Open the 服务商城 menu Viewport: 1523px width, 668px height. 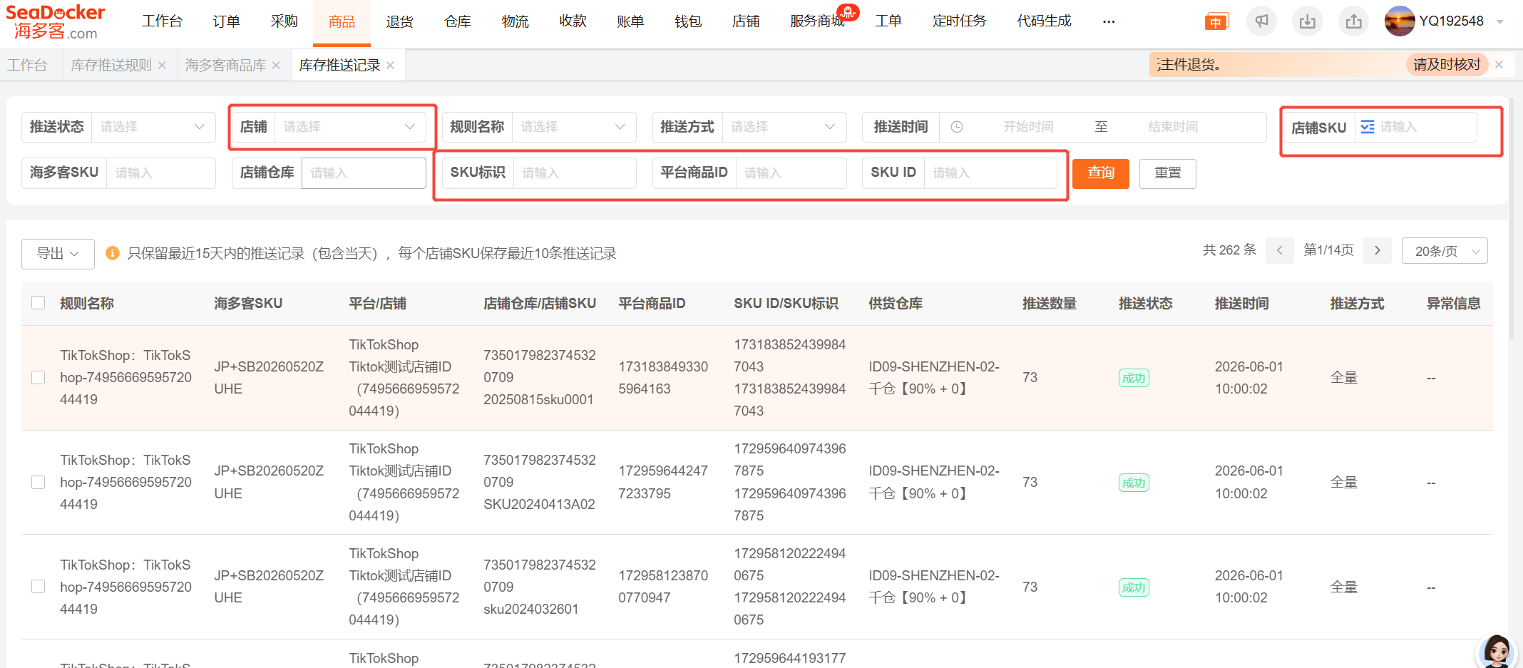(817, 21)
